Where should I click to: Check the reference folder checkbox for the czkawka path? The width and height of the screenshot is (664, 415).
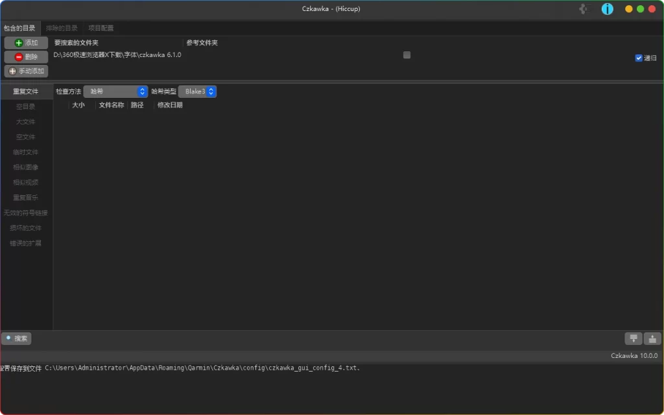407,55
